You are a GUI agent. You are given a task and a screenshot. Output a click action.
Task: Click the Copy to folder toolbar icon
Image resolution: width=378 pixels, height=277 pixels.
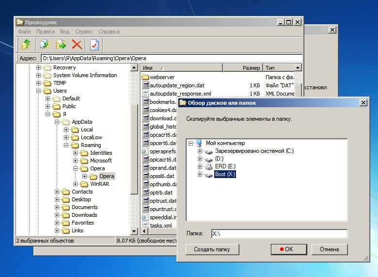pos(45,45)
